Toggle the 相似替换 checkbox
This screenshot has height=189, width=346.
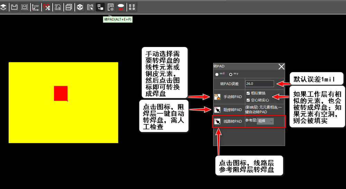(248, 93)
